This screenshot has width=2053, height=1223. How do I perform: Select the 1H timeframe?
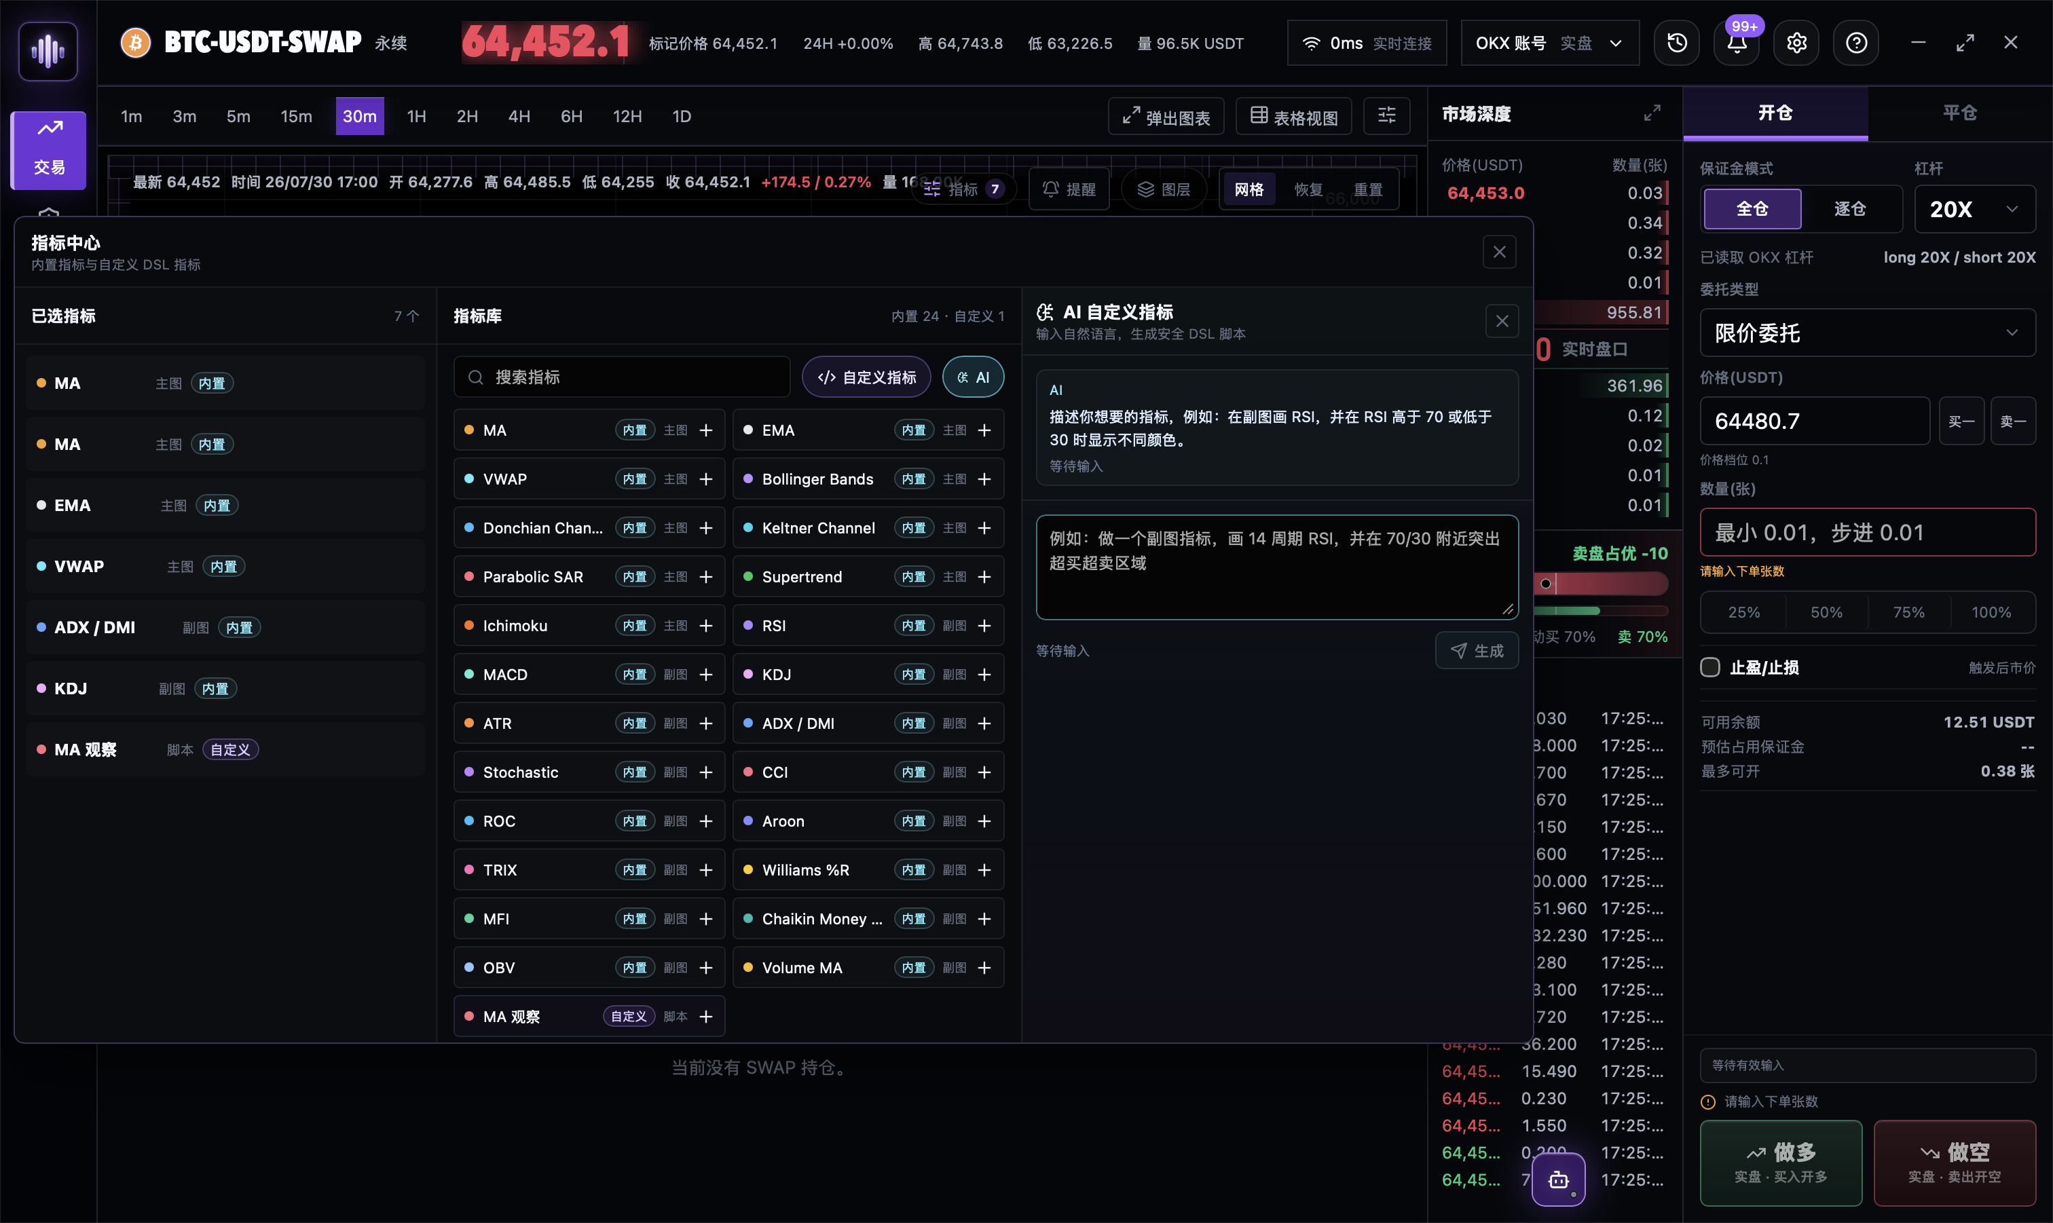pos(416,116)
